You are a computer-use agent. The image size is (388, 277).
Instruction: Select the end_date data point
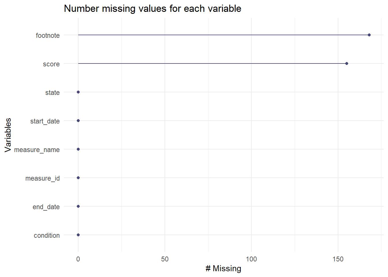(78, 206)
